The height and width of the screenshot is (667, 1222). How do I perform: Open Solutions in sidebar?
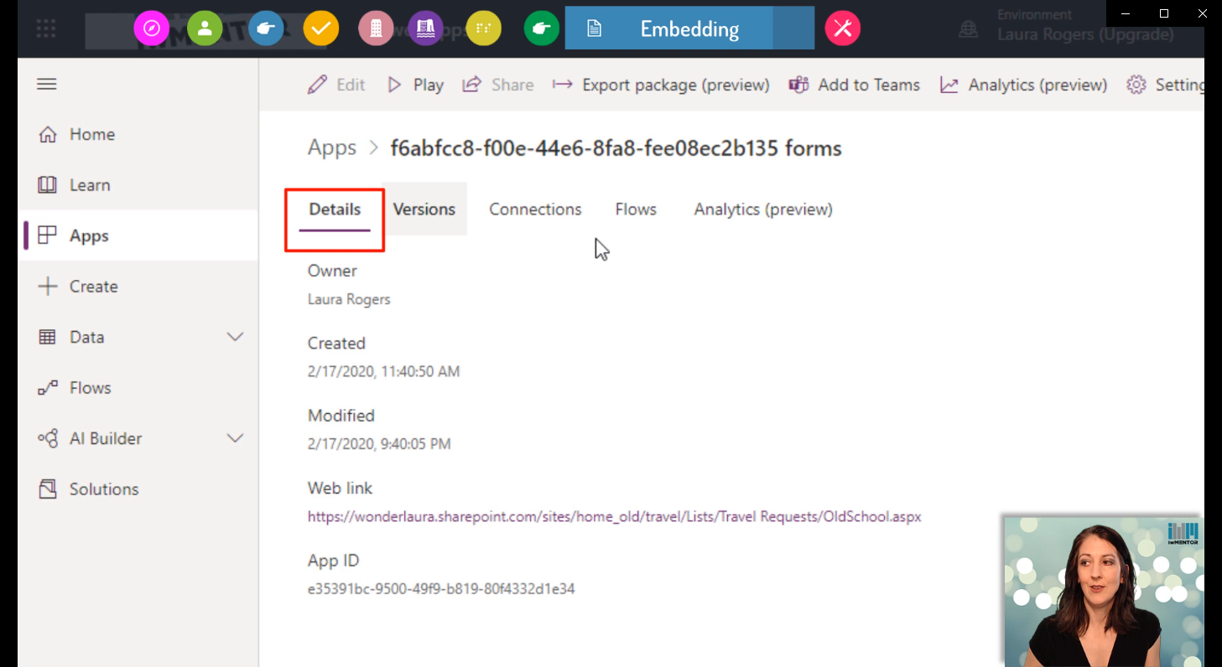(138, 489)
